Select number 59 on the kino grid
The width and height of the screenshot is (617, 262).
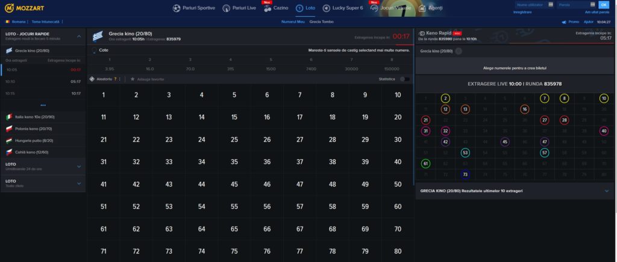[365, 207]
